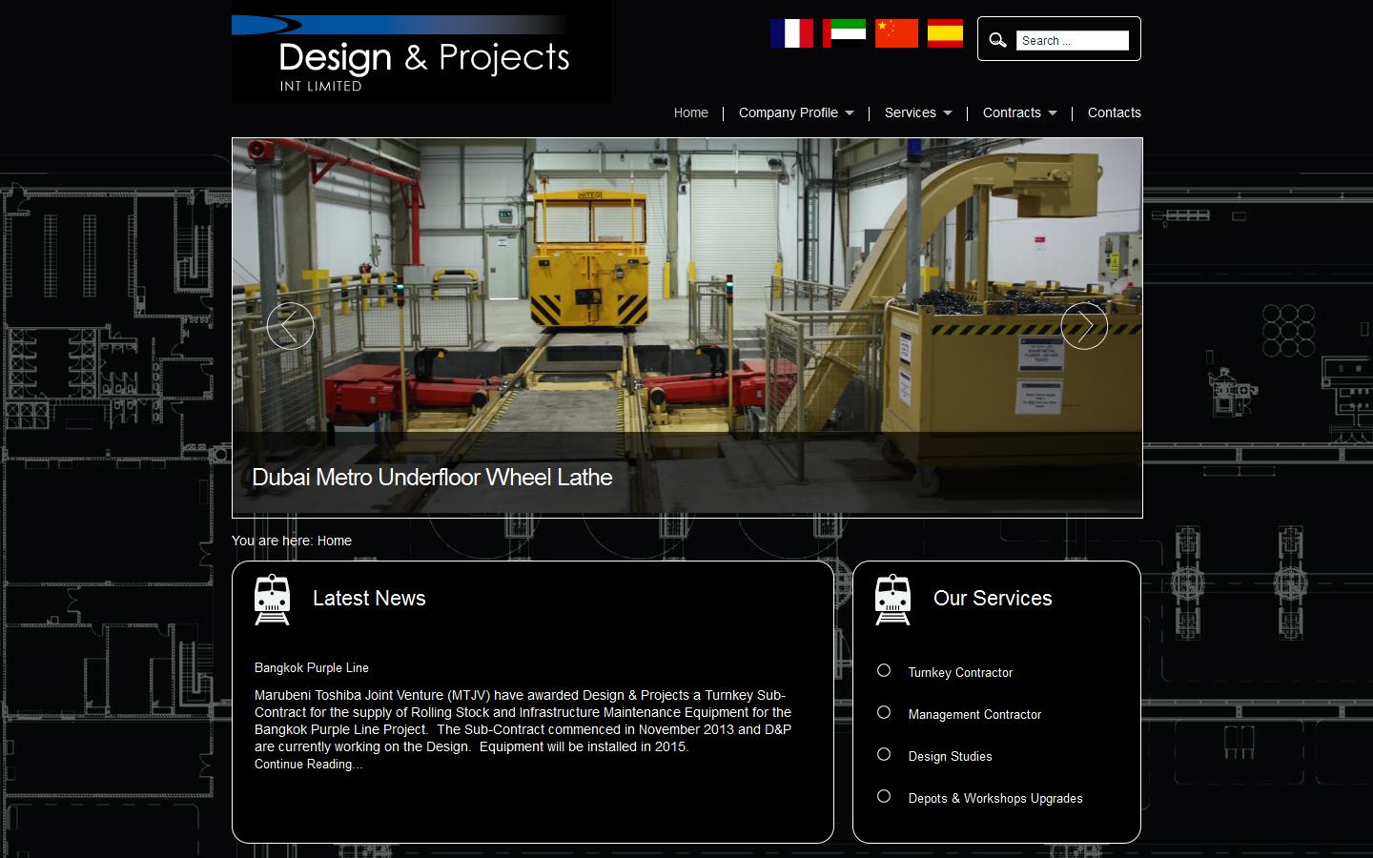
Task: Select the Chinese language flag
Action: [896, 32]
